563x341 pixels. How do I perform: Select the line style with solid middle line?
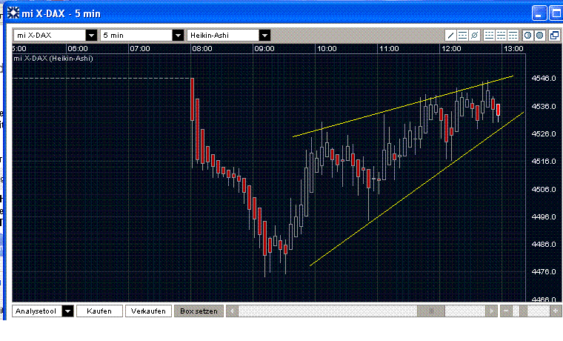502,36
